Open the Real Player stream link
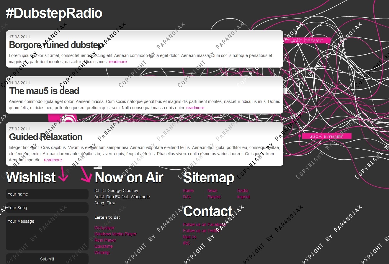Screen dimensions: 389x264 [105, 240]
